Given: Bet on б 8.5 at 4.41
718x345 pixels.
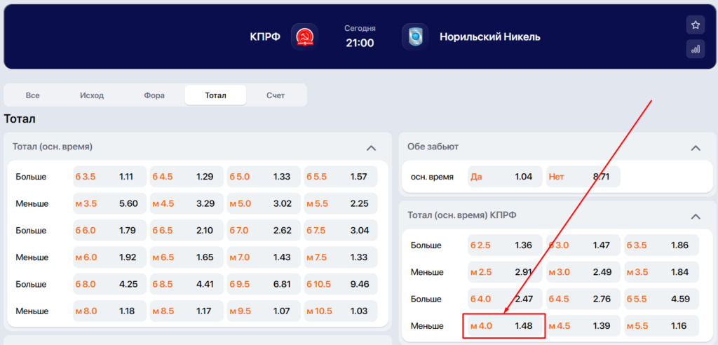Looking at the screenshot, I should tap(187, 284).
